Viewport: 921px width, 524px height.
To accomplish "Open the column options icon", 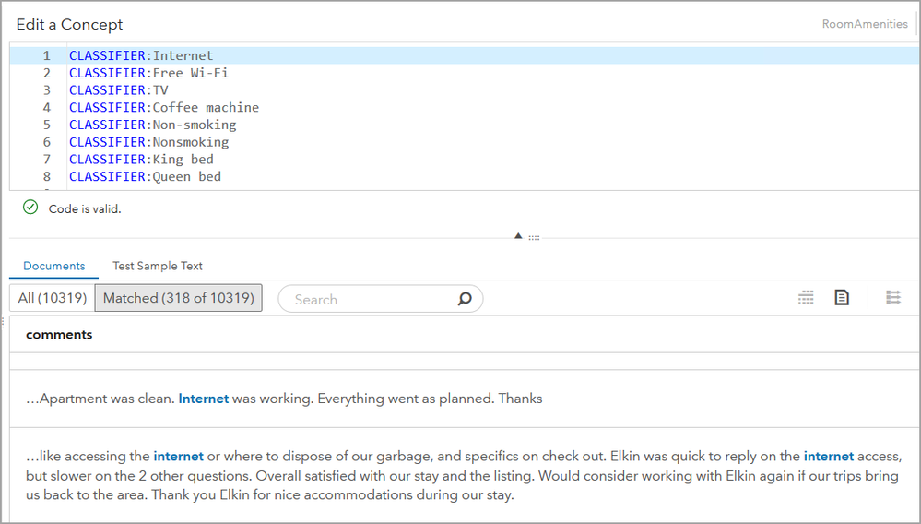I will [x=893, y=298].
